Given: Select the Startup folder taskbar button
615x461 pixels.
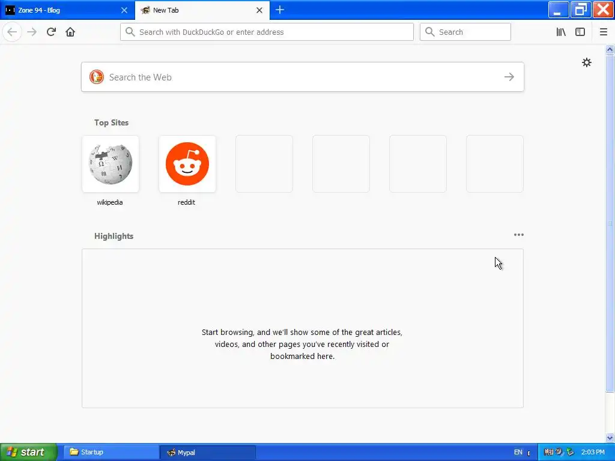Looking at the screenshot, I should point(111,452).
